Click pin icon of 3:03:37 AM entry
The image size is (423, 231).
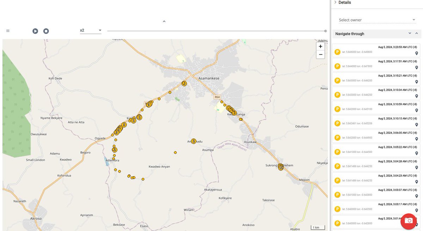click(416, 196)
